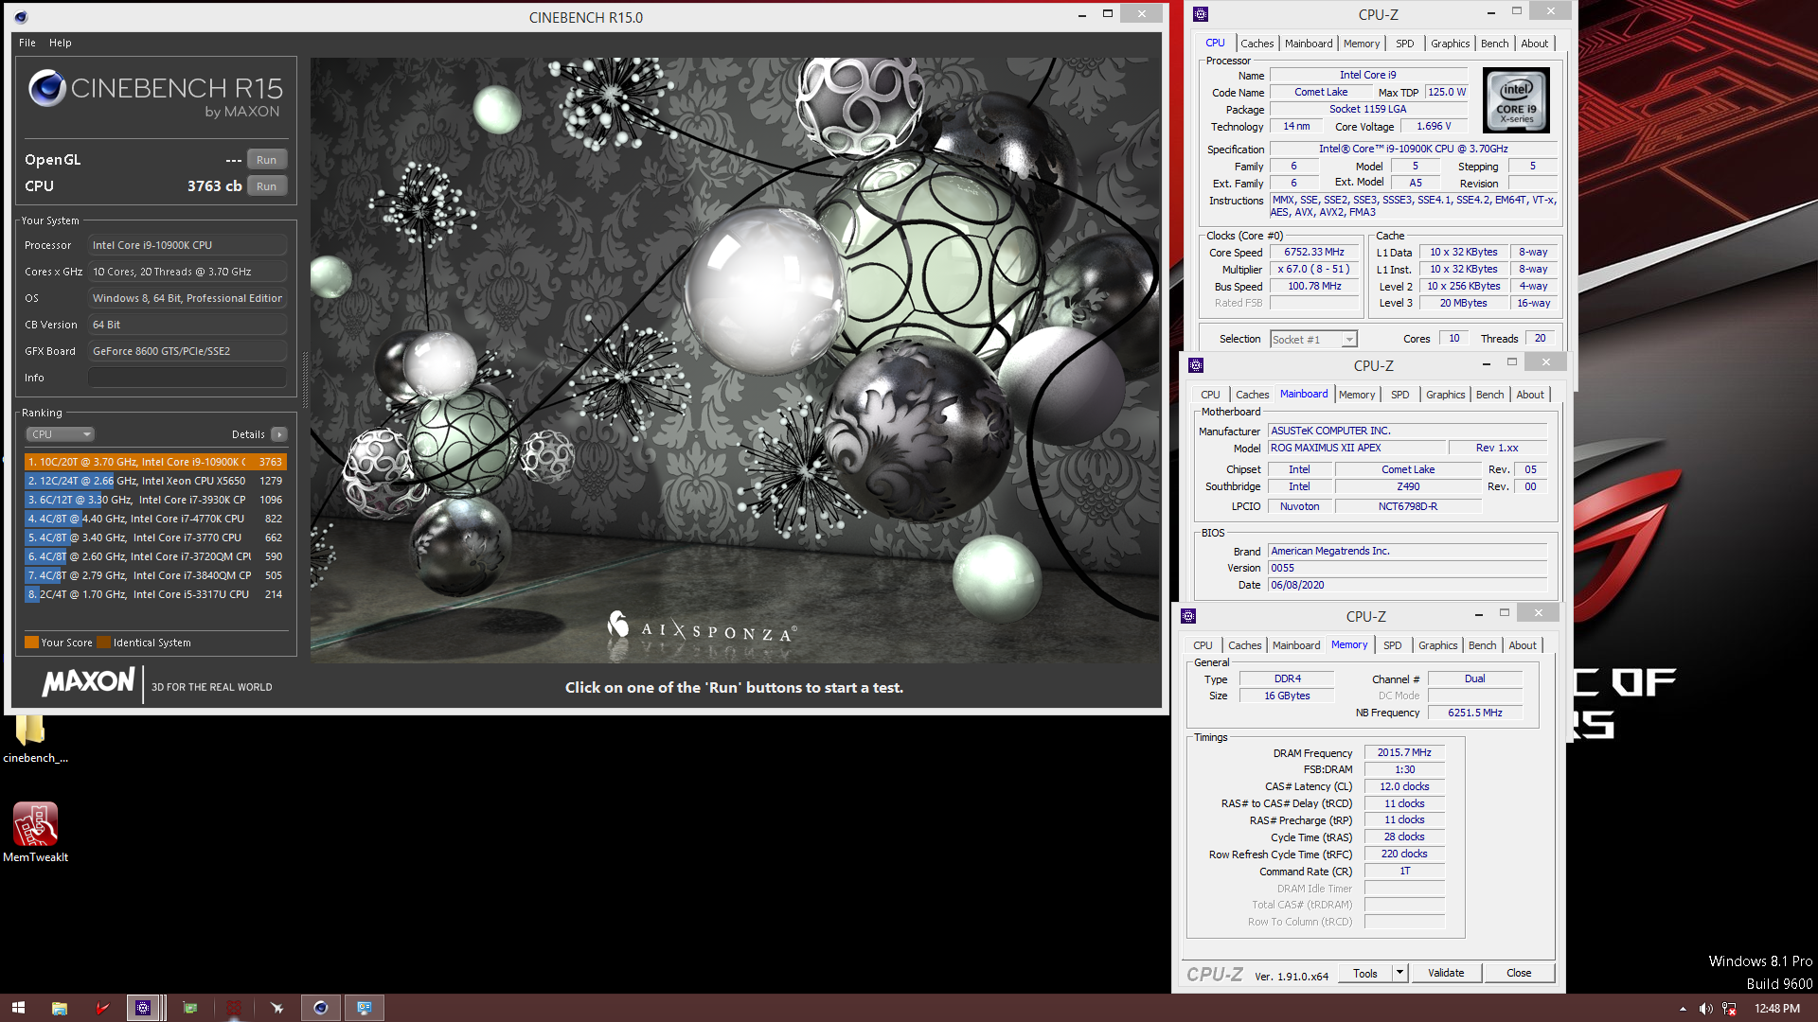Open SPD tab in middle CPU-Z window
This screenshot has height=1022, width=1818.
1399,395
